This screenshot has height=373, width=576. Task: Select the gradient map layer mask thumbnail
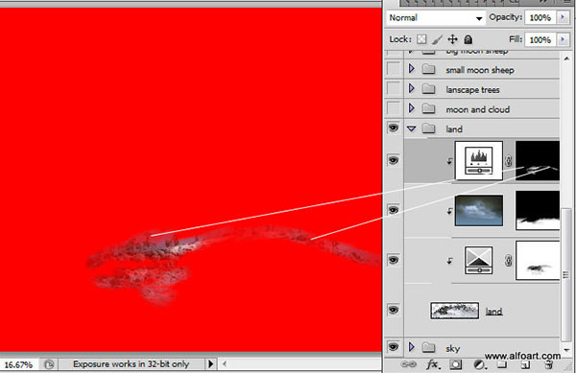tap(538, 261)
